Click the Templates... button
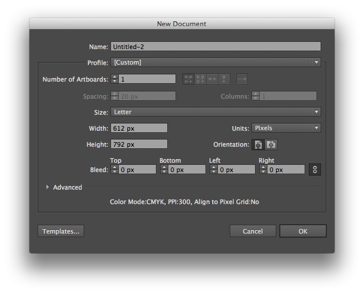364x294 pixels. coord(61,231)
